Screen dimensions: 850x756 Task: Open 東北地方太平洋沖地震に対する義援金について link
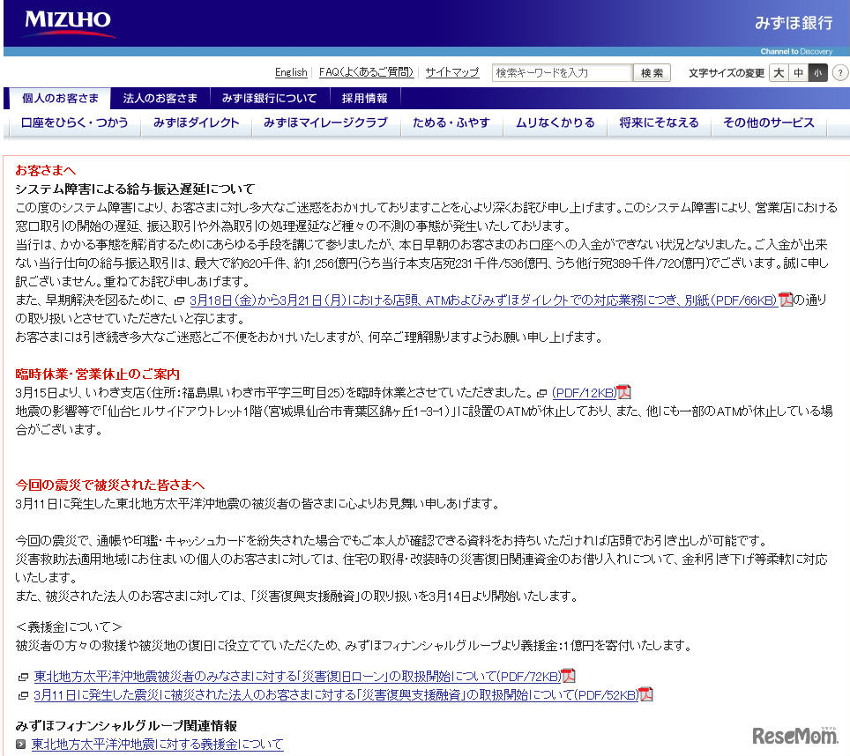[158, 744]
